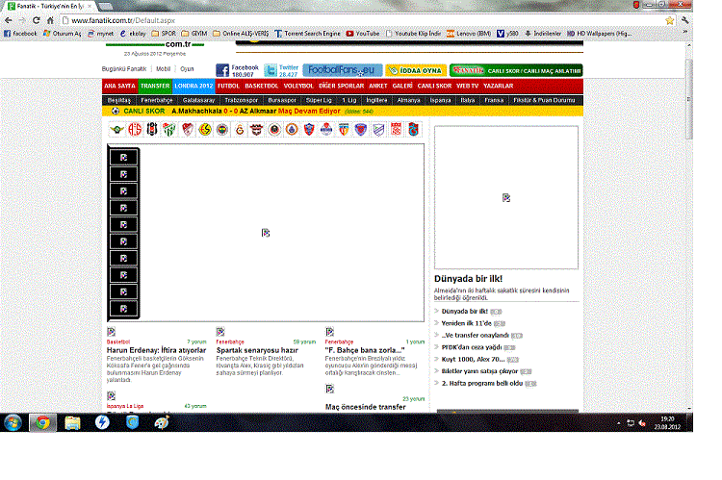Open the YouTube bookmark

coord(363,34)
